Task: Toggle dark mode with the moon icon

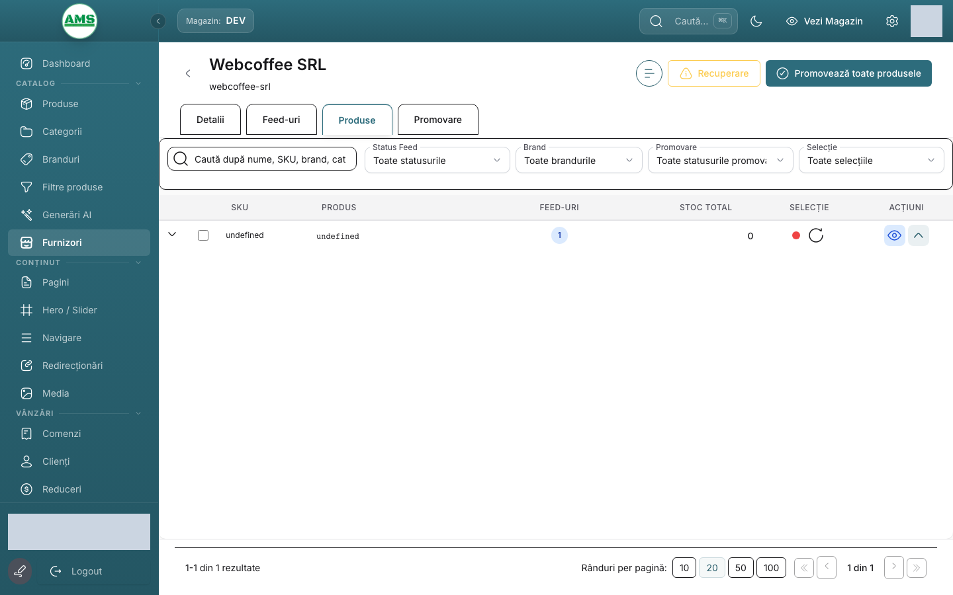Action: (x=756, y=21)
